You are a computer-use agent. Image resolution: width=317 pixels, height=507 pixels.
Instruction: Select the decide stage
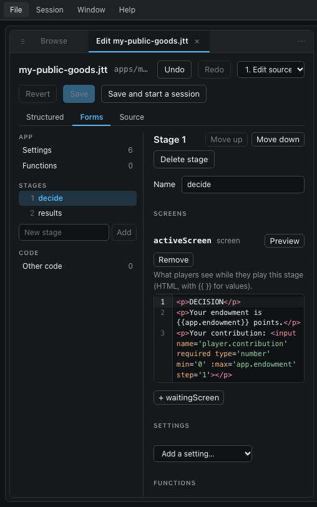pyautogui.click(x=77, y=198)
